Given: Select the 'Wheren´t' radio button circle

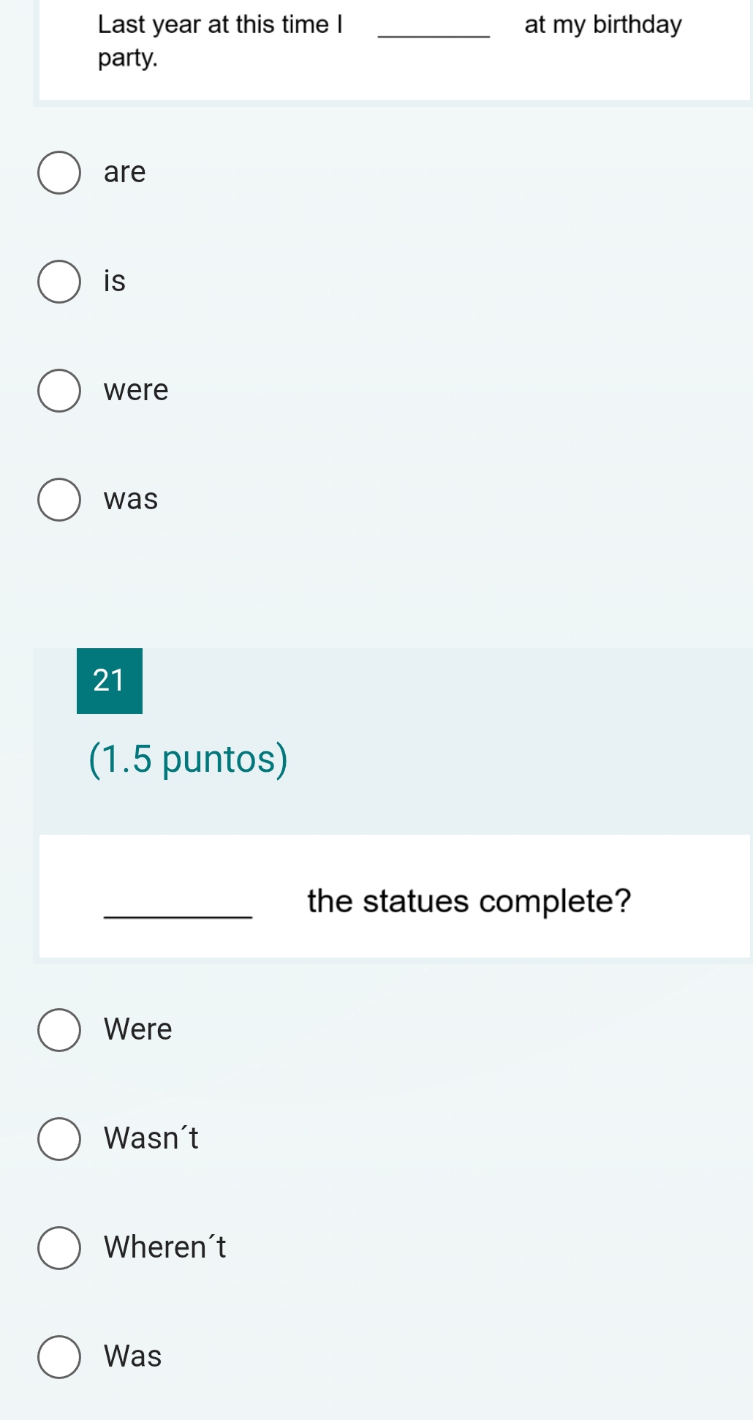Looking at the screenshot, I should (59, 1248).
